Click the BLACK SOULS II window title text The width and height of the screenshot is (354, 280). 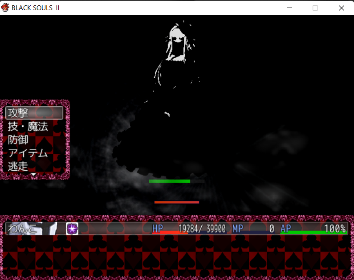(x=36, y=8)
